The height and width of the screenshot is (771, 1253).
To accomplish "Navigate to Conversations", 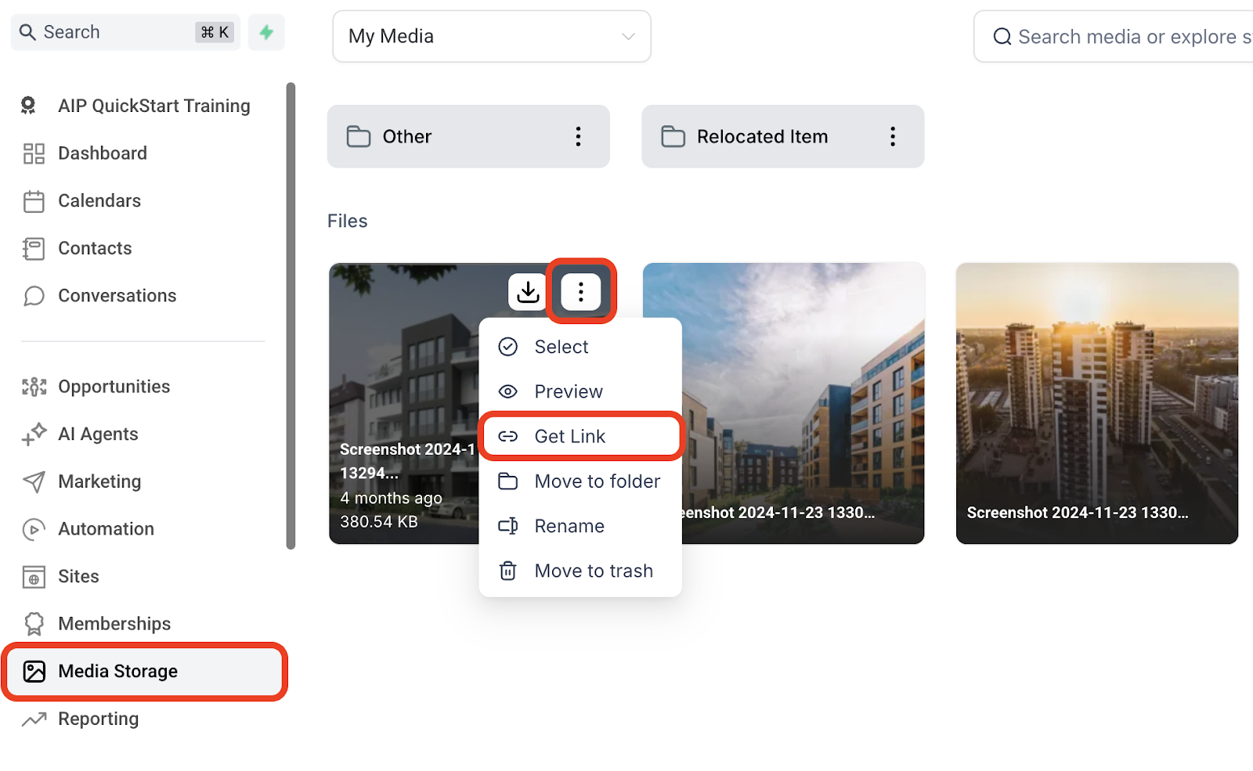I will (117, 296).
